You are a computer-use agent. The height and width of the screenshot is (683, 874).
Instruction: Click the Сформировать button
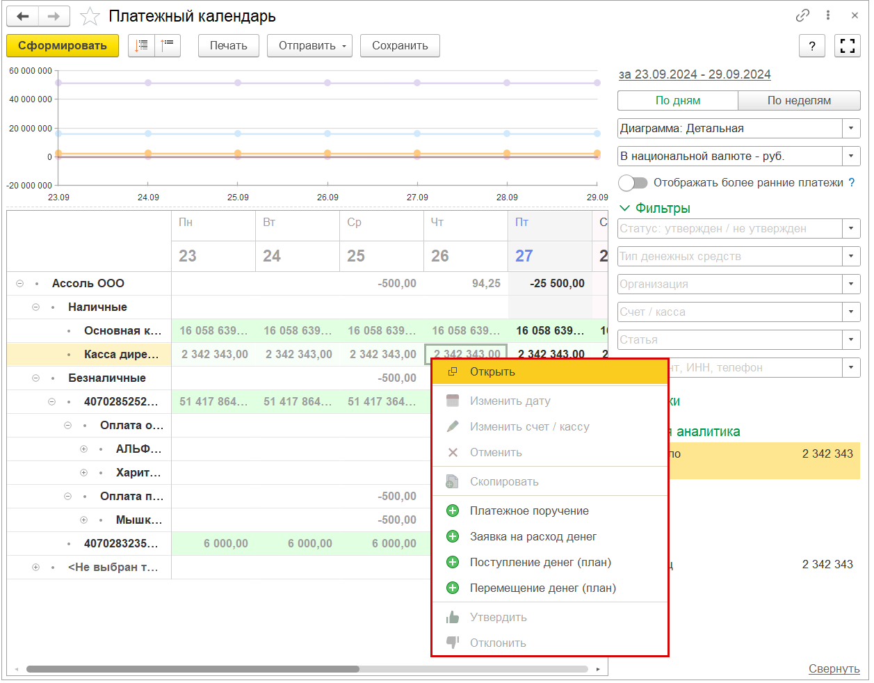(x=63, y=46)
